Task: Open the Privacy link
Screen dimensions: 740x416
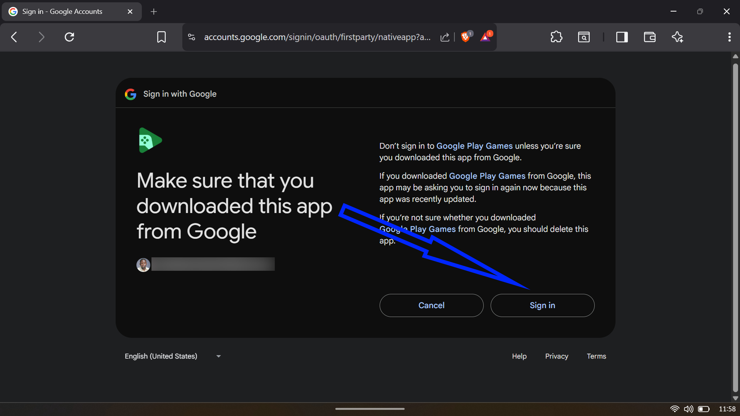Action: (557, 356)
